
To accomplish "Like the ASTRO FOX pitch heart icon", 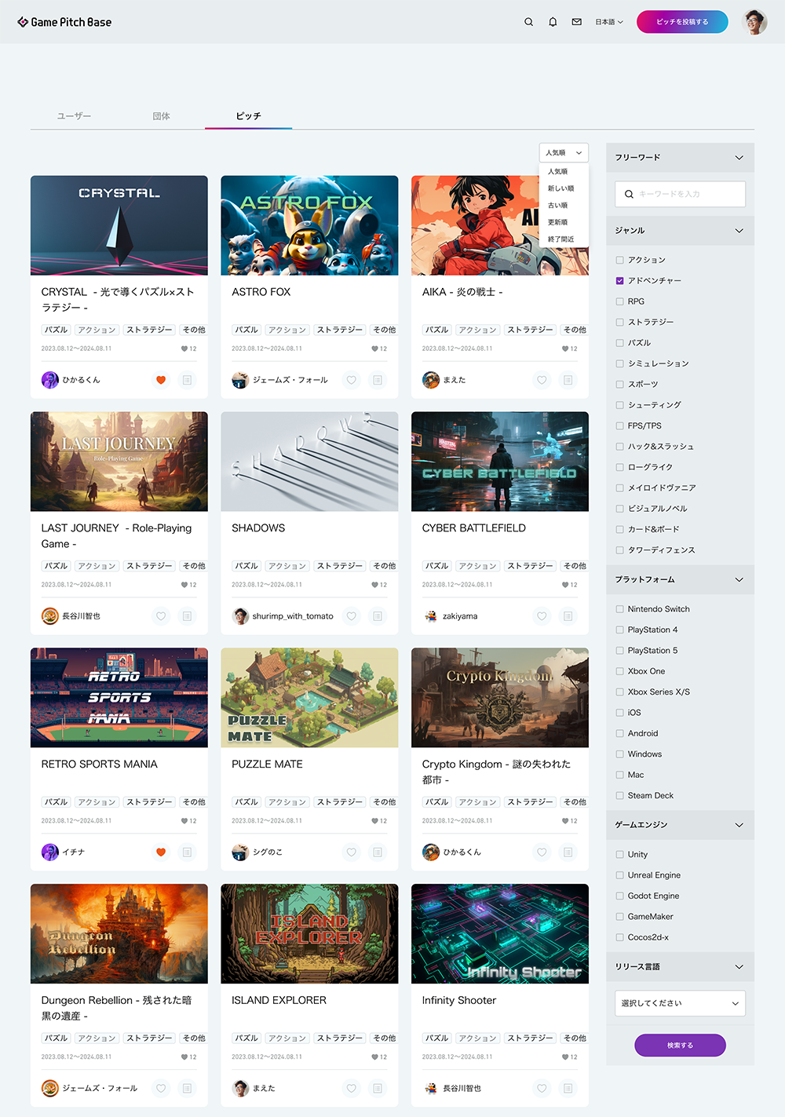I will pos(352,380).
